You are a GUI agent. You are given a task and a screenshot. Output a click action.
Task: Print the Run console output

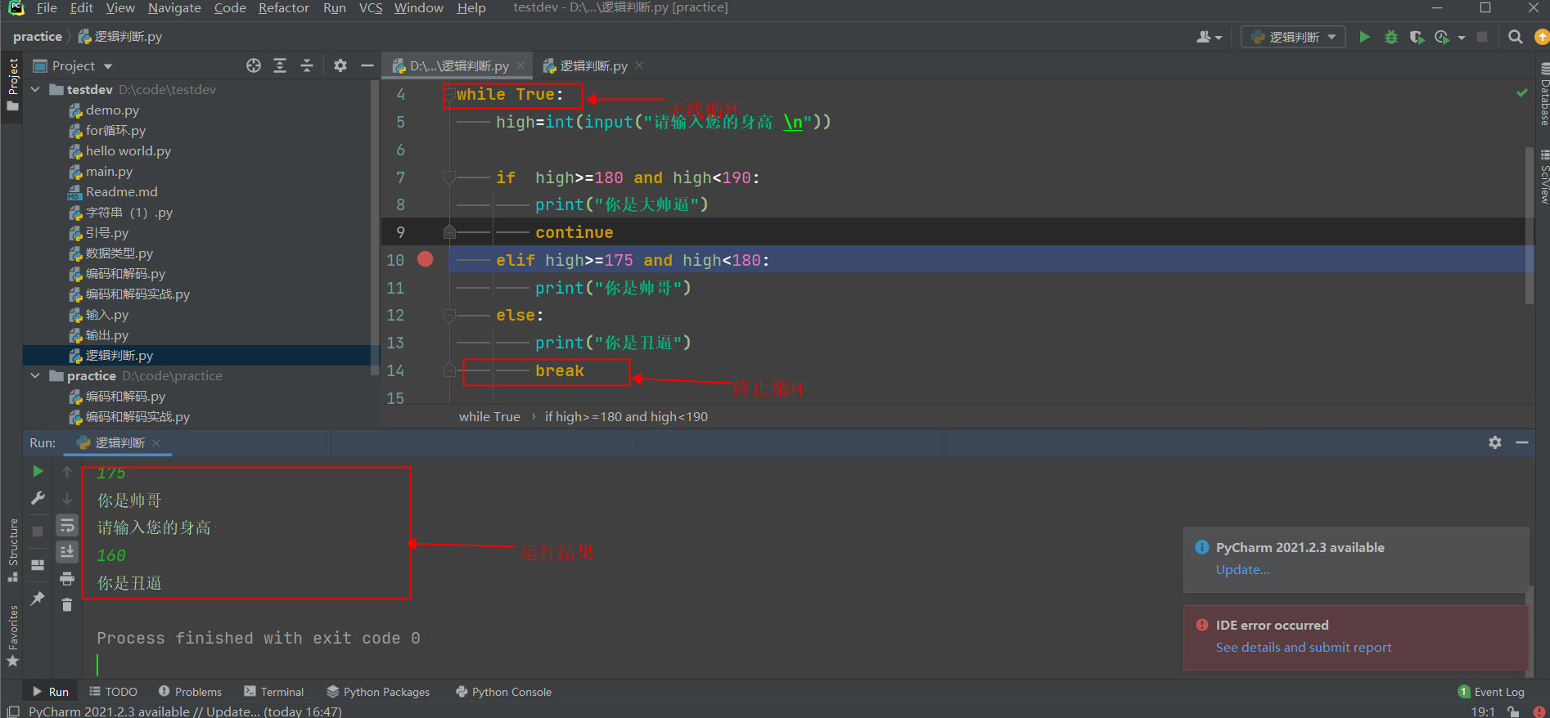(67, 579)
